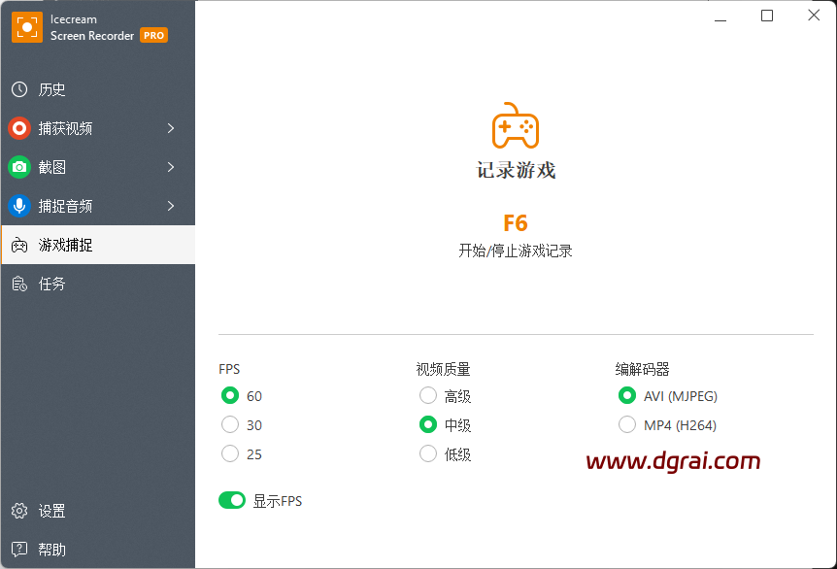
Task: Open the 截图 screenshot section
Action: coord(98,167)
